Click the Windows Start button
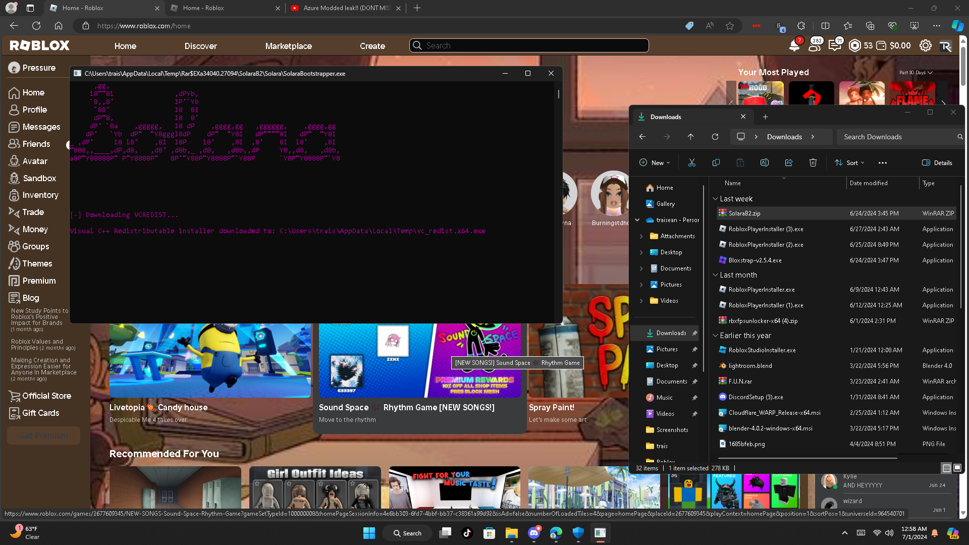Screen dimensions: 969x545 click(x=369, y=533)
